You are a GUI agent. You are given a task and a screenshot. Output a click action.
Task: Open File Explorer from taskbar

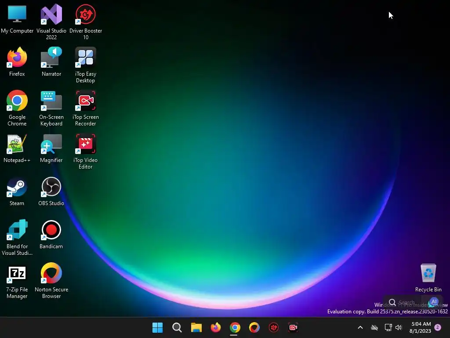(x=196, y=327)
